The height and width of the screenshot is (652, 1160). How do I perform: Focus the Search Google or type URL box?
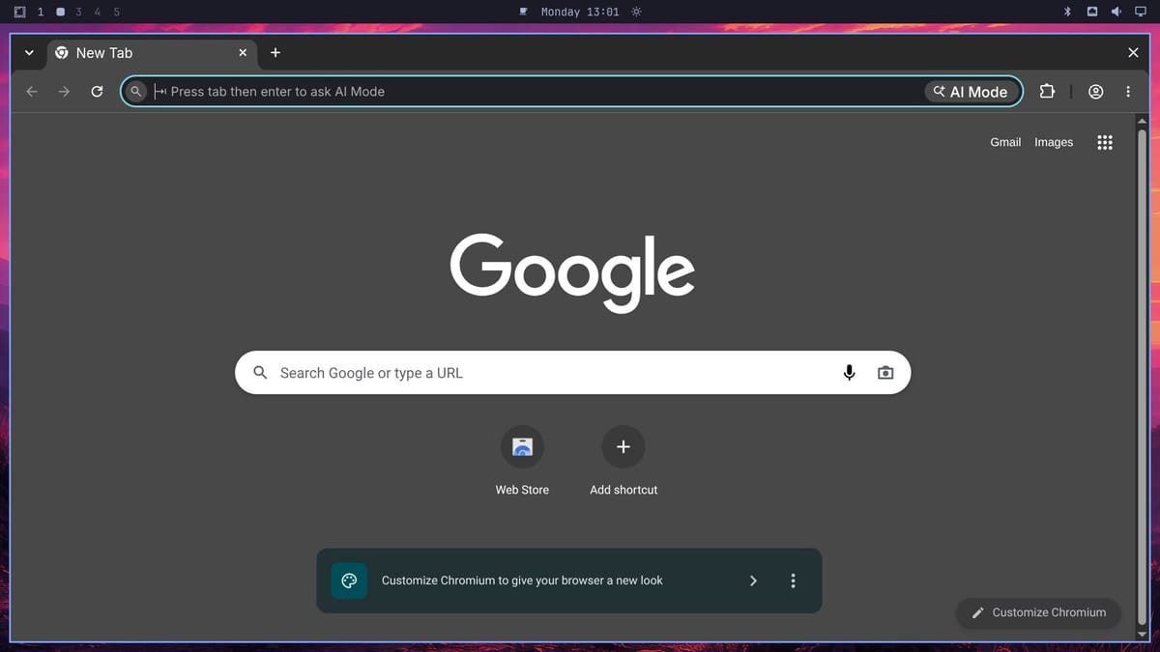click(x=572, y=373)
